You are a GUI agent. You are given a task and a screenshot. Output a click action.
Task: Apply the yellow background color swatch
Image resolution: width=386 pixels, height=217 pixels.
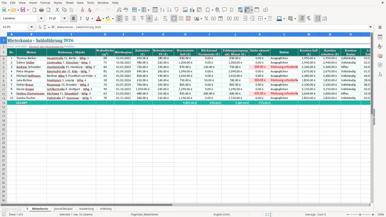pos(108,19)
